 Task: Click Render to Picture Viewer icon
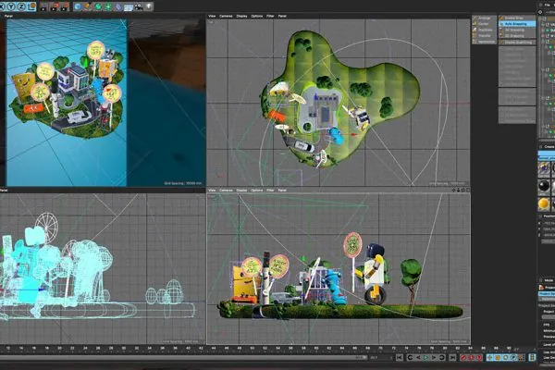(55, 6)
